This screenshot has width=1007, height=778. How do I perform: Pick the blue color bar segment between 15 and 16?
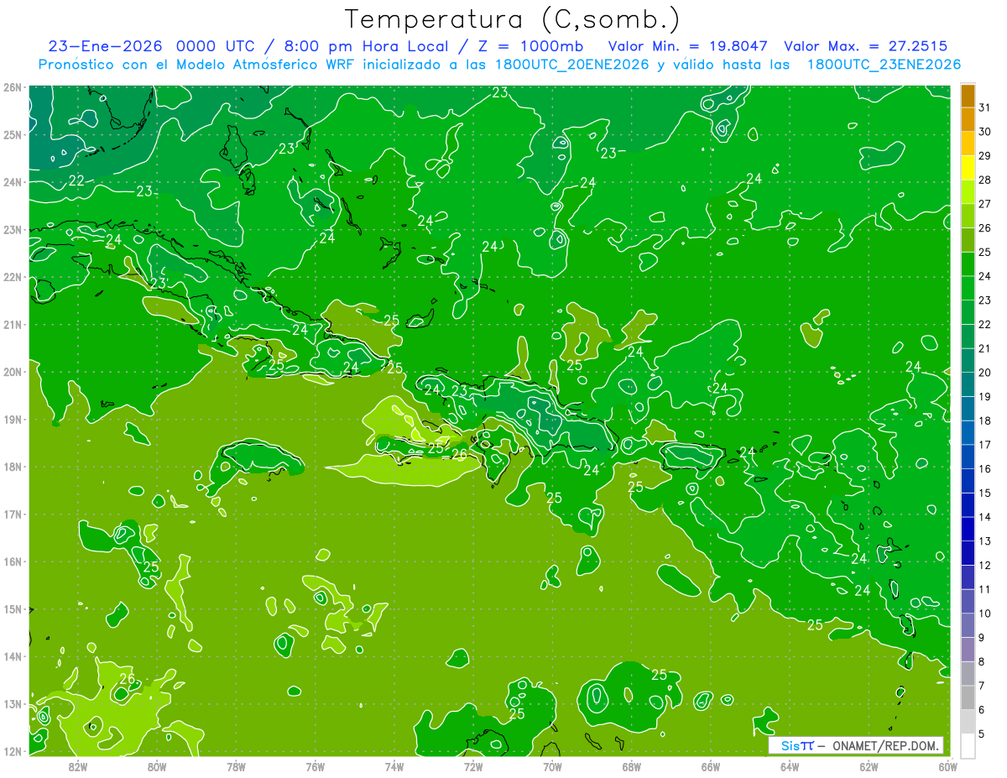(x=968, y=481)
